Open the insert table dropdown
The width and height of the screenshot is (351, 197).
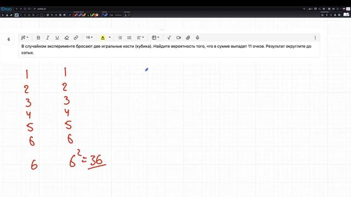pos(155,38)
